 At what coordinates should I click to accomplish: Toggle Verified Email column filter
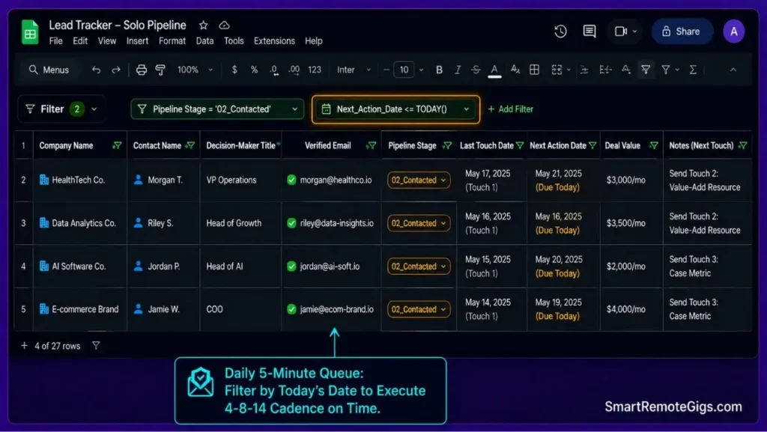point(372,146)
